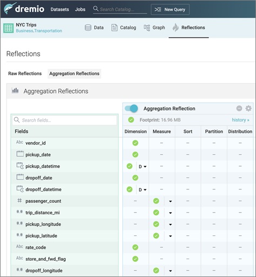
Task: Click the Dimension column header
Action: [136, 131]
